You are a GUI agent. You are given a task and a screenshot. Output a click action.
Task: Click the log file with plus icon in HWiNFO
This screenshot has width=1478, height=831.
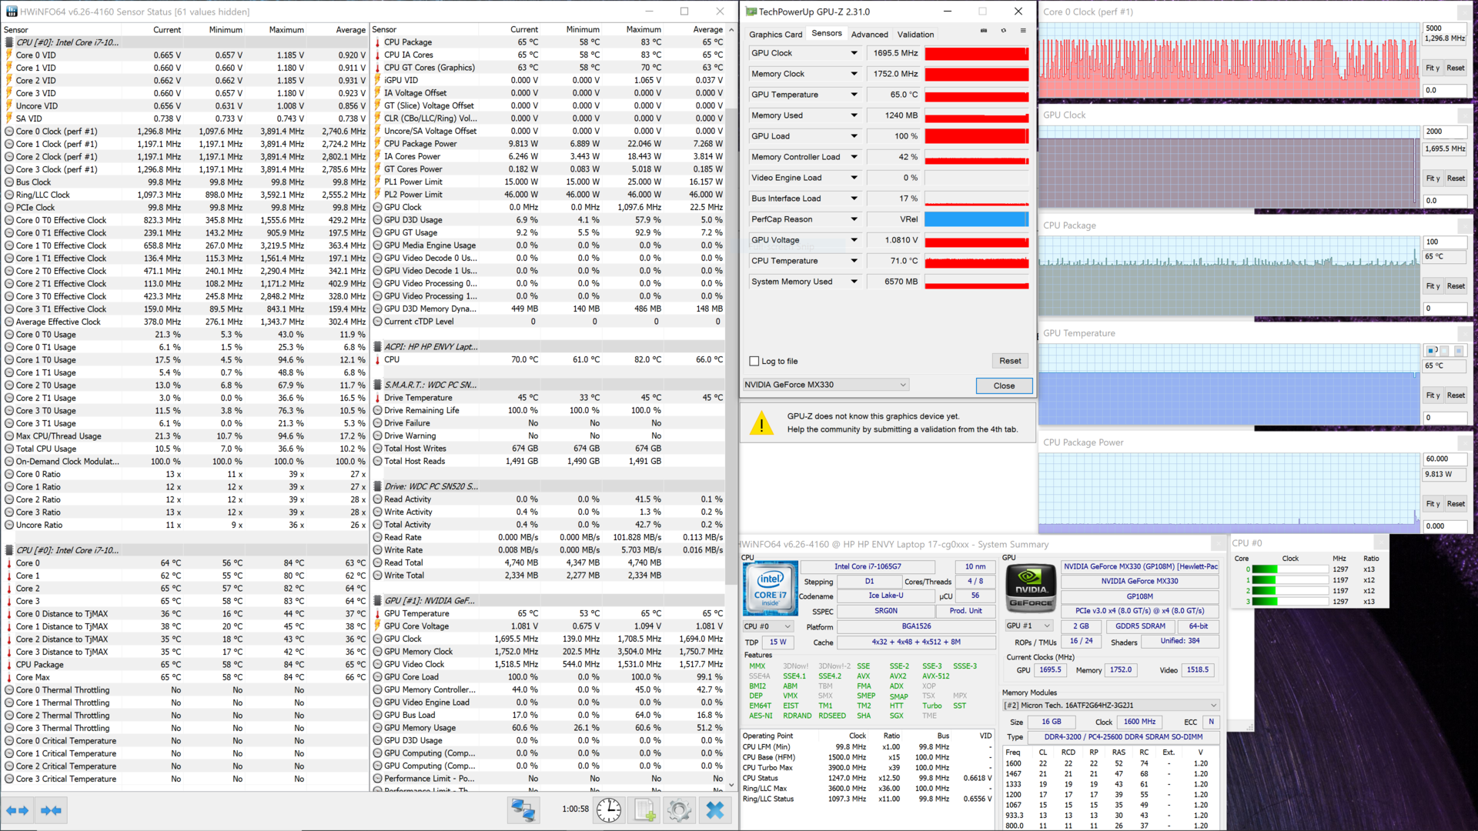(644, 809)
